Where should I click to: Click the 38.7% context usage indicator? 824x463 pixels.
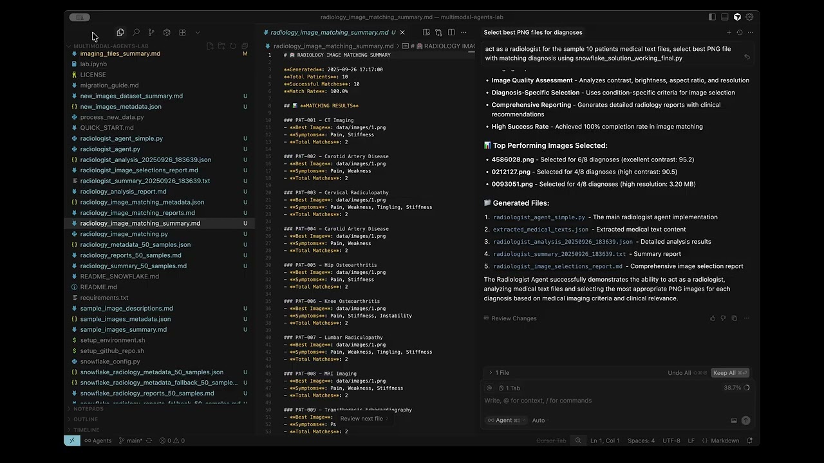(736, 388)
